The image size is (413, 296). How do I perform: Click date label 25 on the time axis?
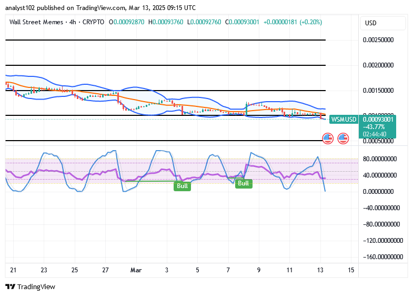tap(75, 270)
